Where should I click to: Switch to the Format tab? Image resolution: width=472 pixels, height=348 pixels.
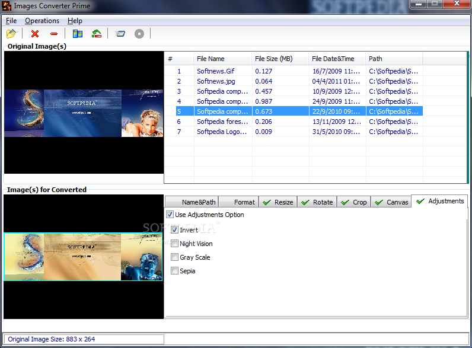click(238, 202)
